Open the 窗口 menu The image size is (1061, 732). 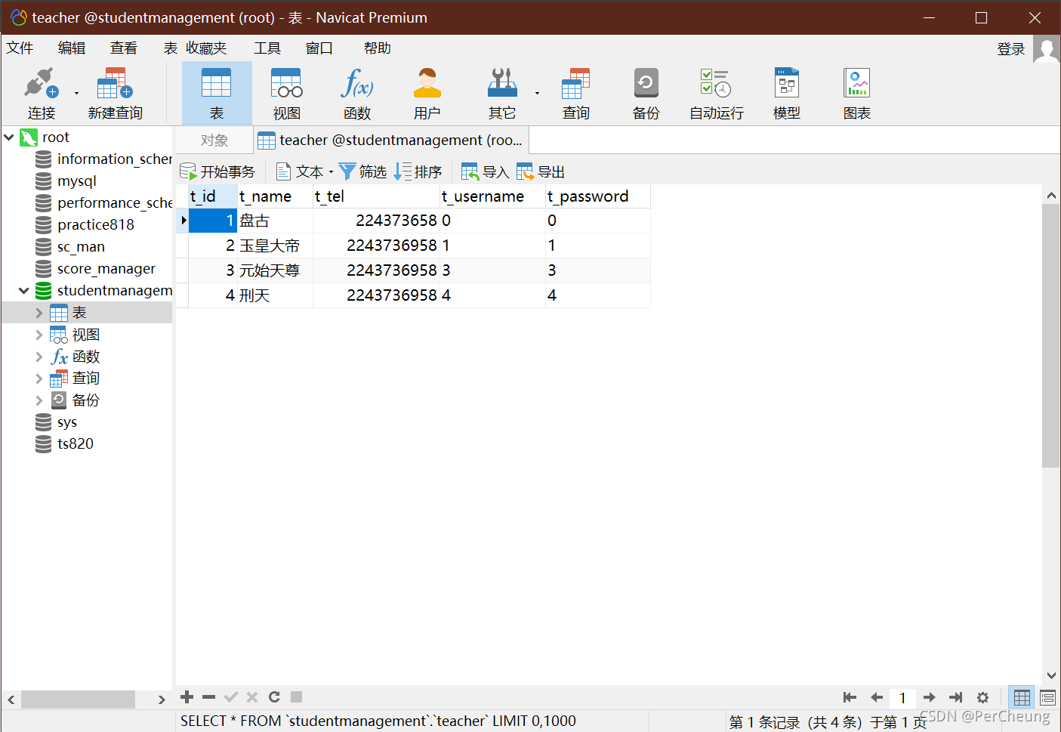click(319, 48)
